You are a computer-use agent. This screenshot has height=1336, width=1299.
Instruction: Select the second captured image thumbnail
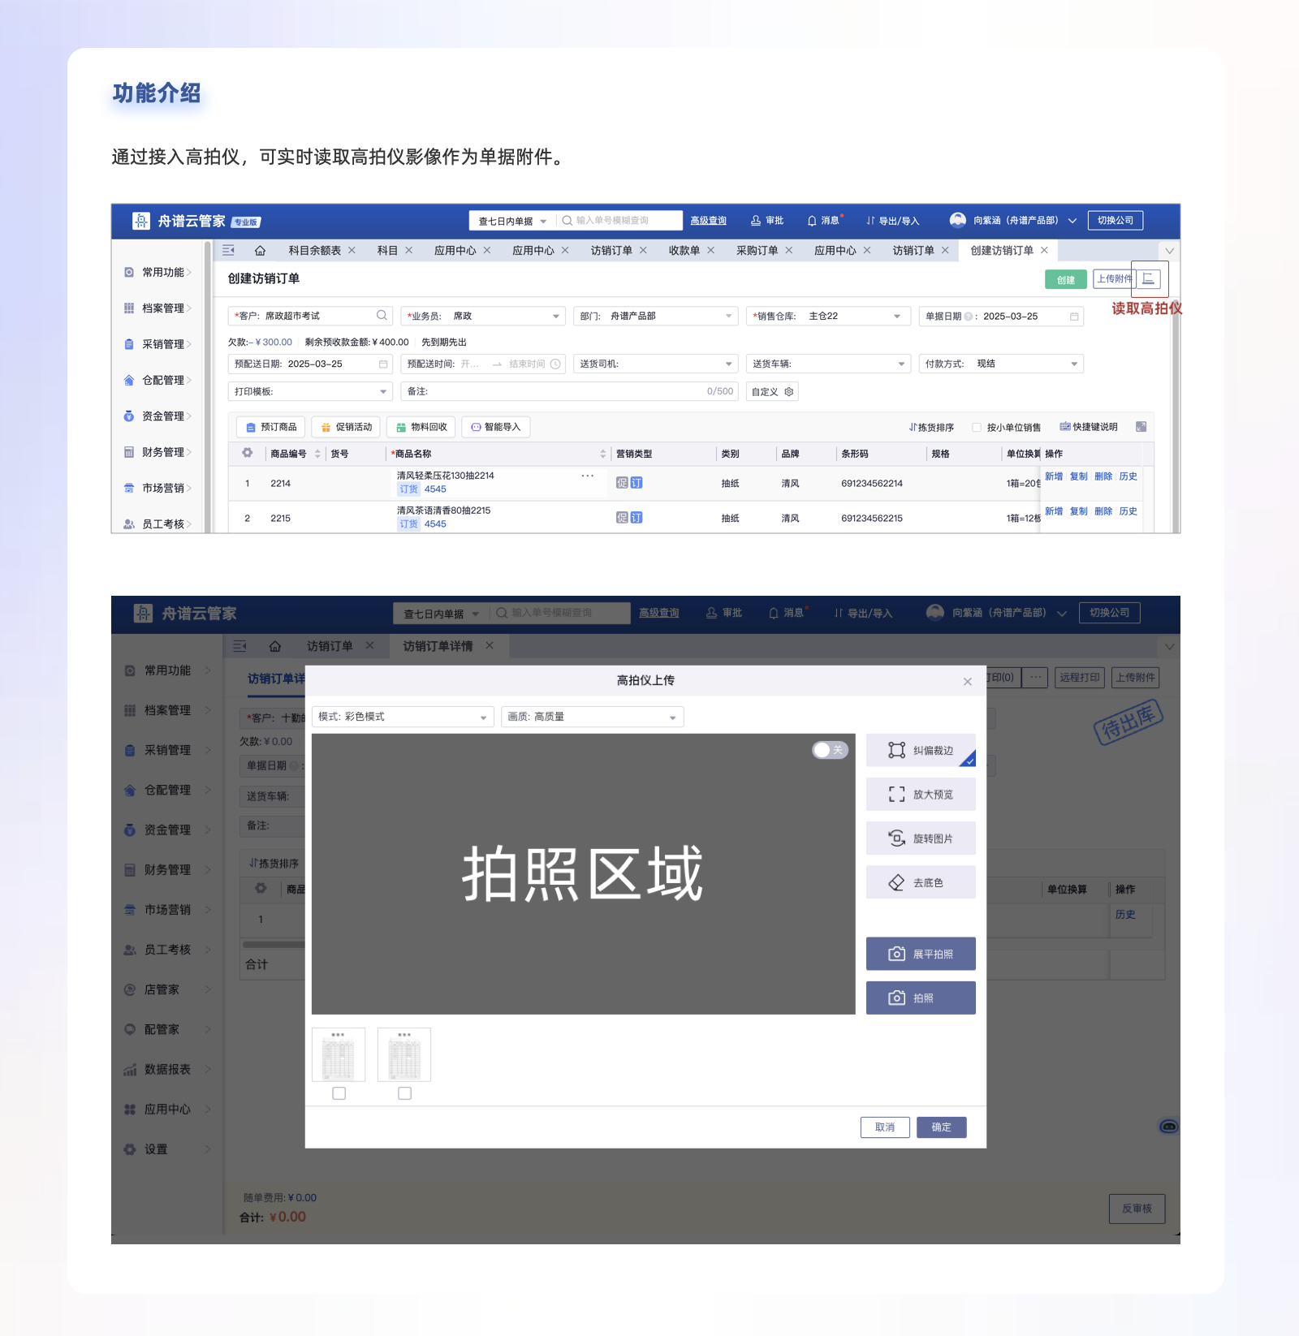tap(404, 1054)
